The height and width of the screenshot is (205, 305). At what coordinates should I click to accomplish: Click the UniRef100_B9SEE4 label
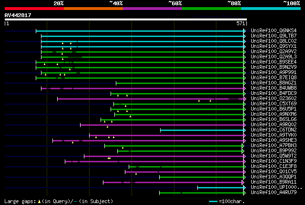pos(274,62)
